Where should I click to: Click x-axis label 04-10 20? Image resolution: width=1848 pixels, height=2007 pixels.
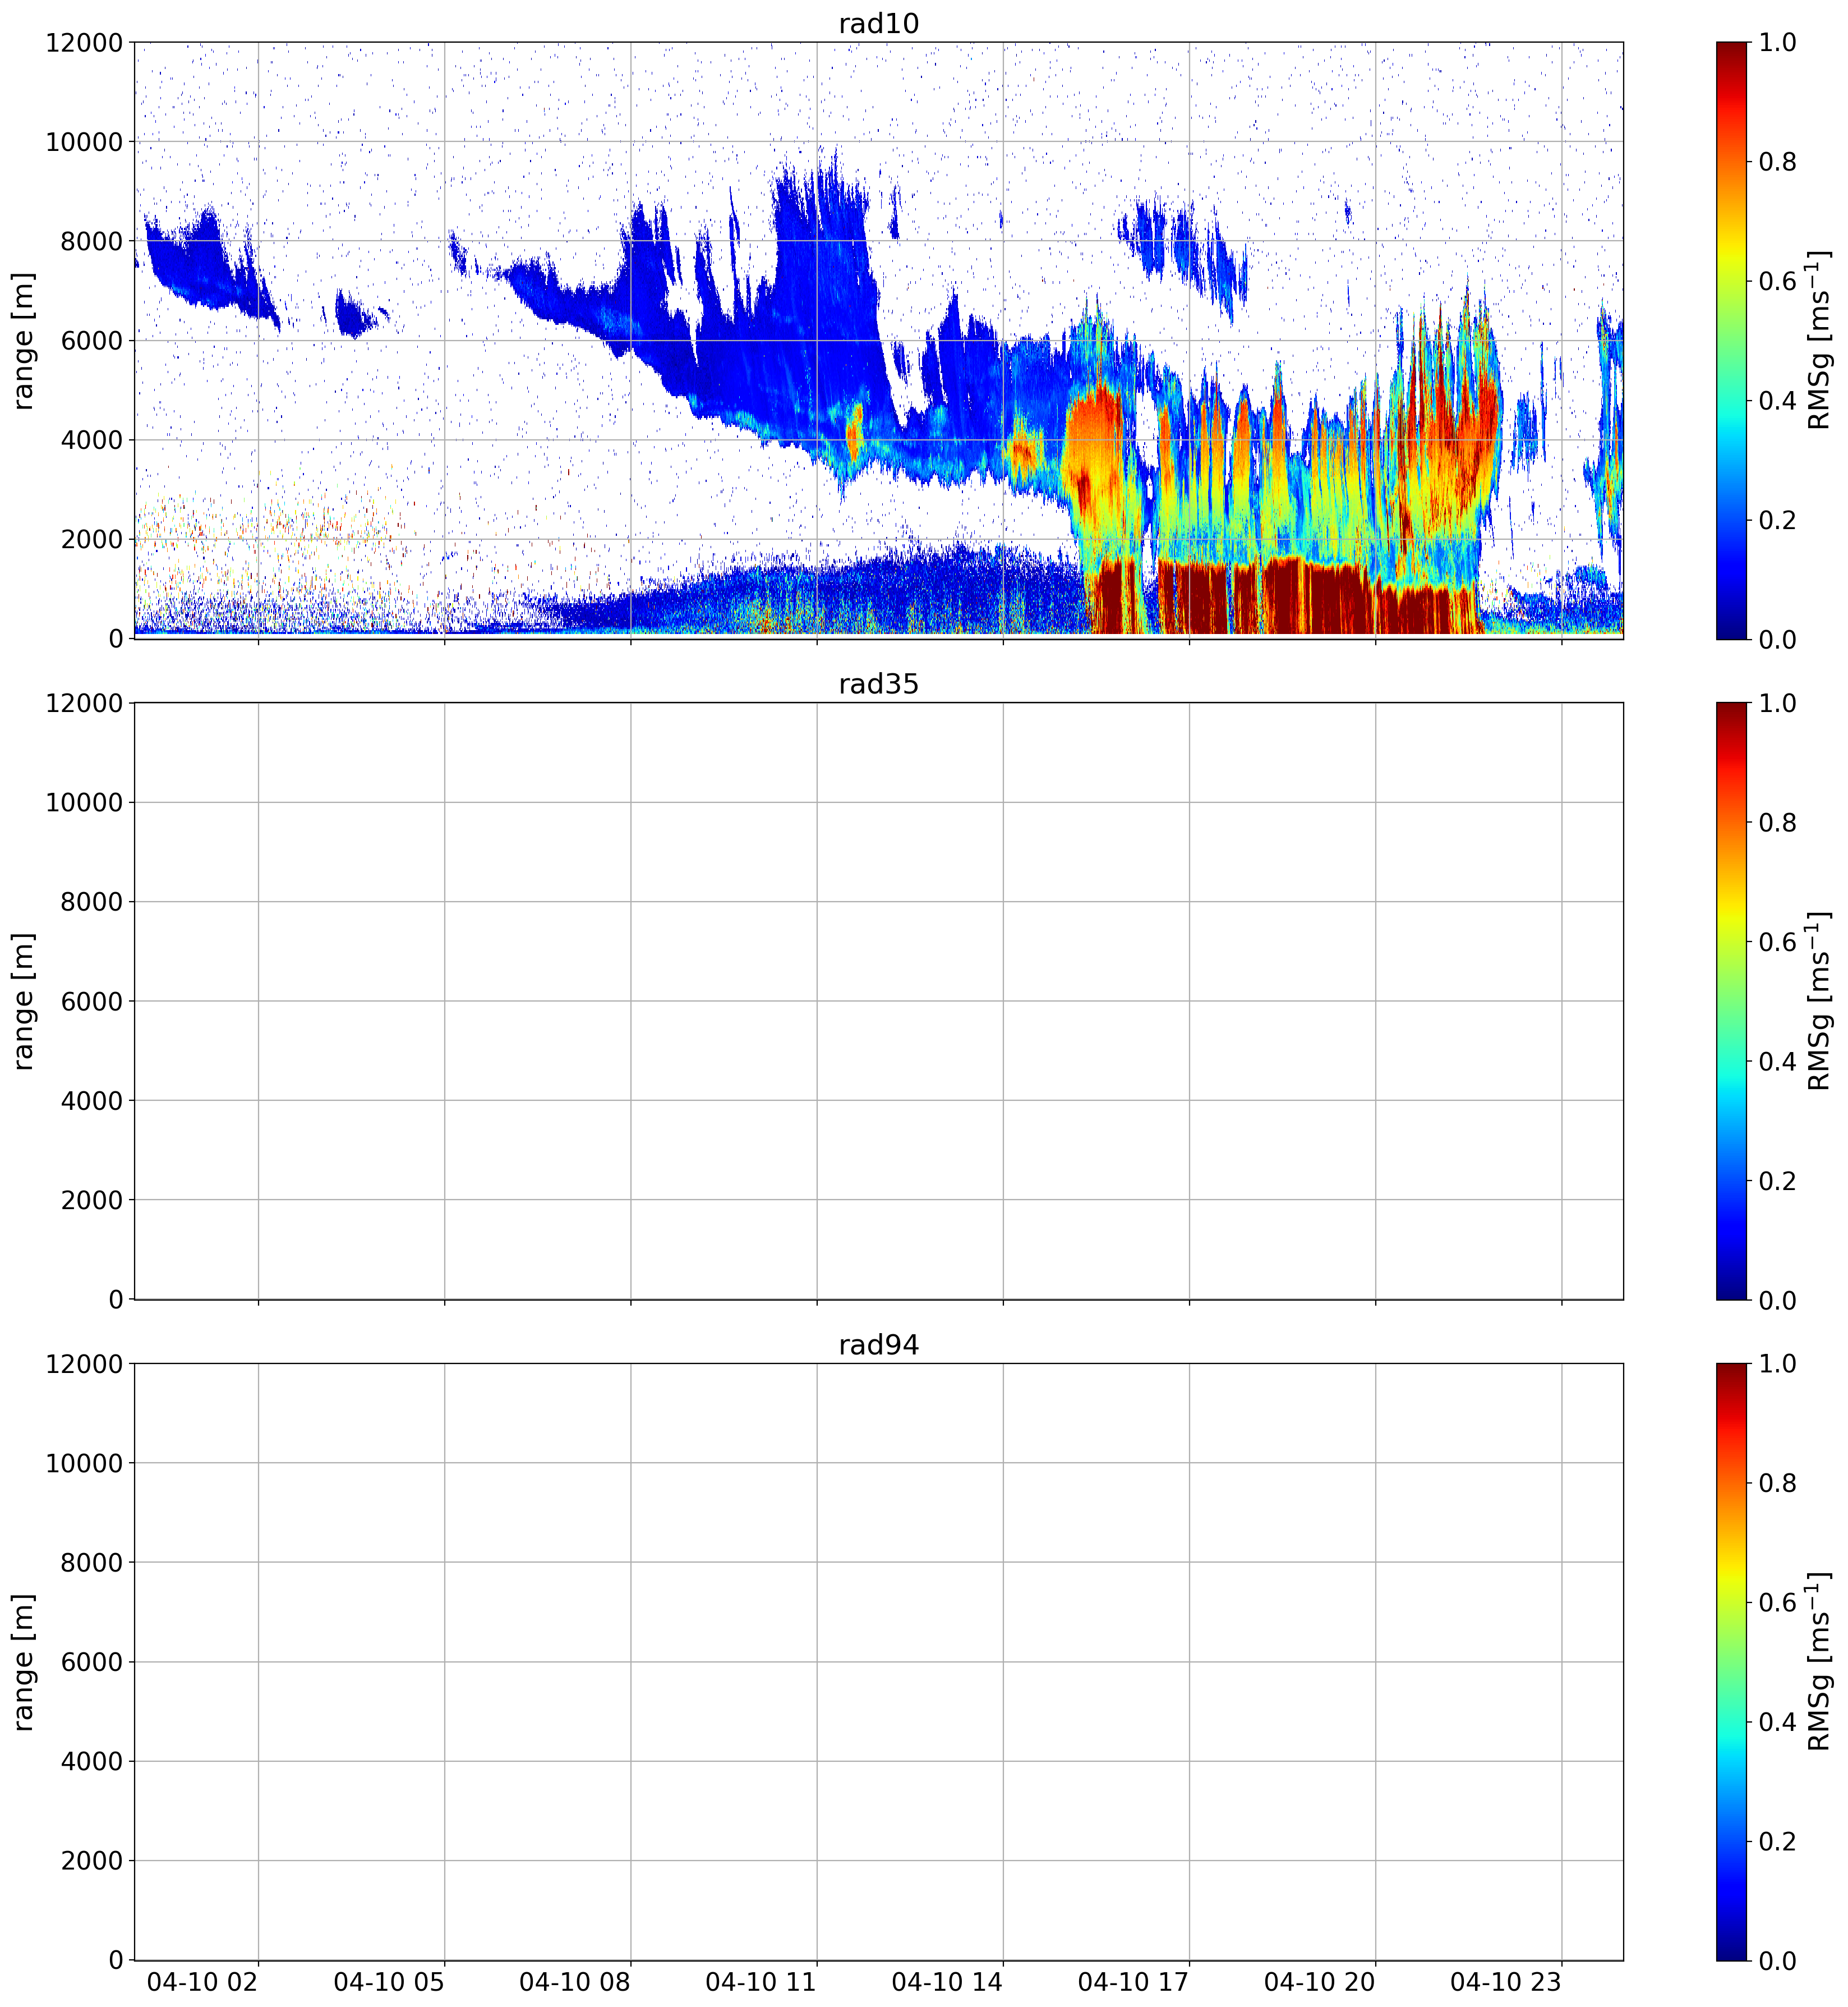click(1319, 1982)
